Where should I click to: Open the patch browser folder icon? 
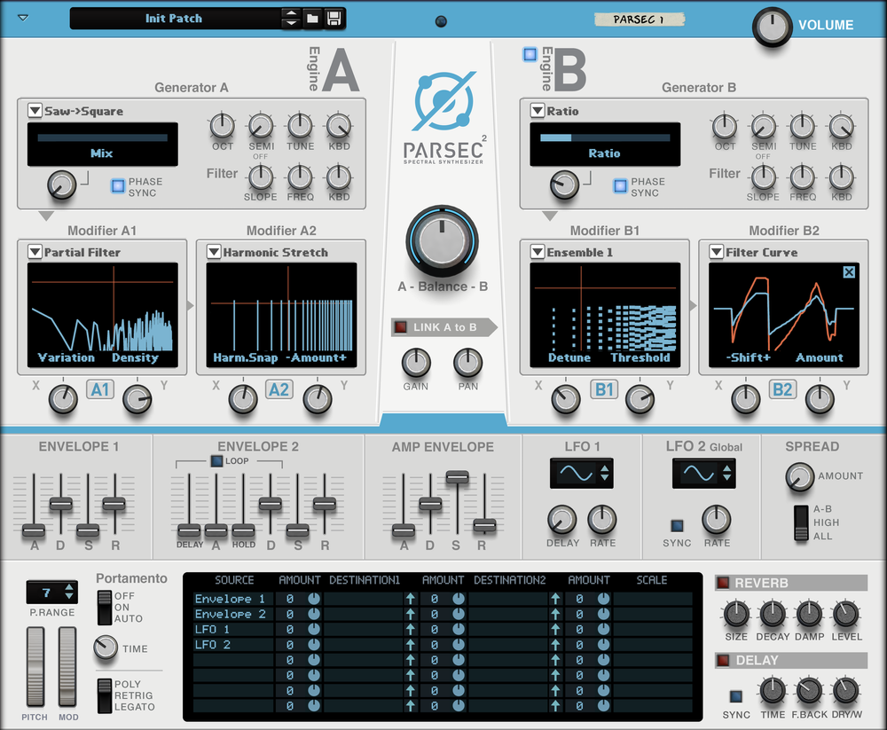click(312, 19)
